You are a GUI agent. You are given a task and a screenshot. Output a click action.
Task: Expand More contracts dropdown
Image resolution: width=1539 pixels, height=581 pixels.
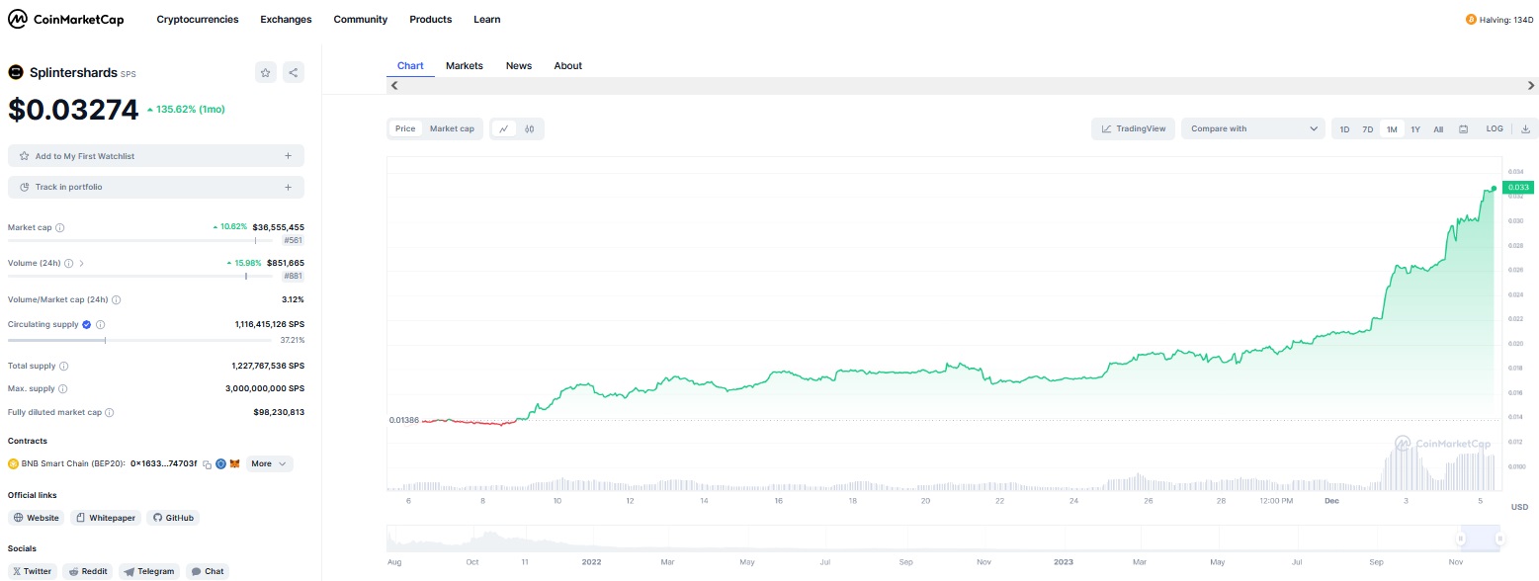click(269, 463)
